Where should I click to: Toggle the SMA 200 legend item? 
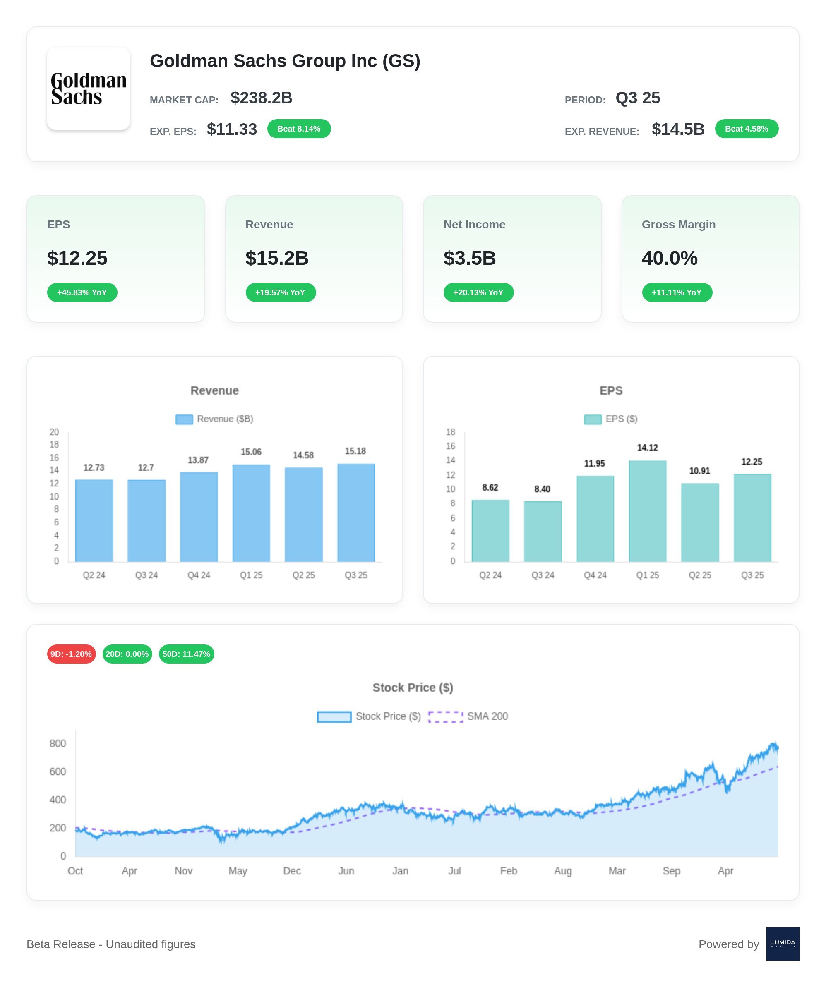pos(445,717)
